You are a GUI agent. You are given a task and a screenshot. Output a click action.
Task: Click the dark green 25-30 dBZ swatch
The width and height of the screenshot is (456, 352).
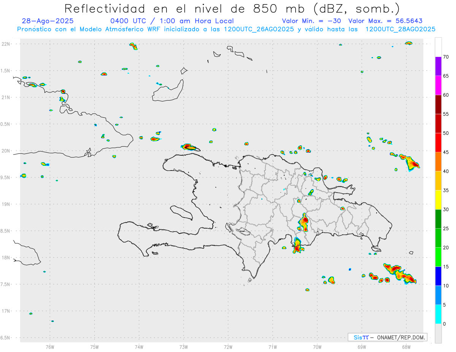point(438,219)
